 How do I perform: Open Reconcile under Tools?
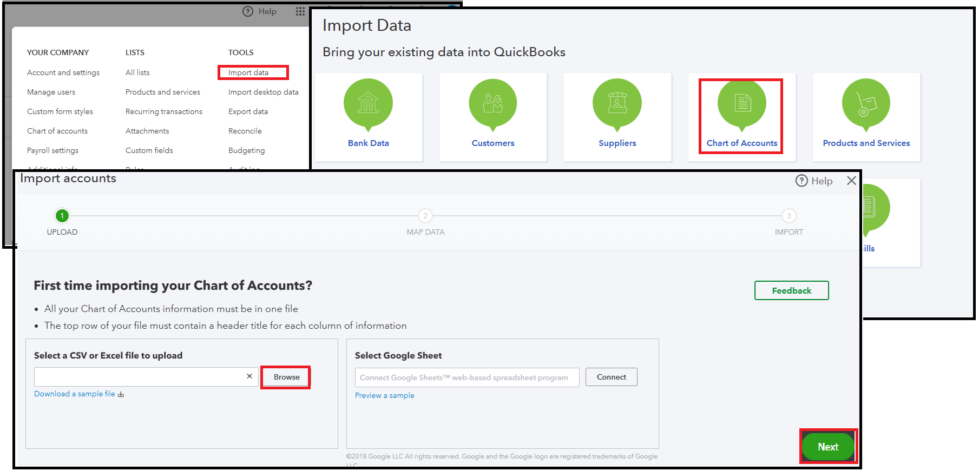pyautogui.click(x=245, y=131)
